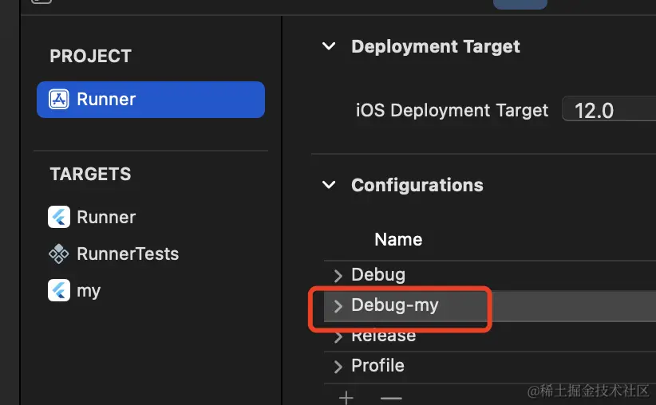
Task: Collapse the Deployment Target section chevron
Action: tap(328, 46)
